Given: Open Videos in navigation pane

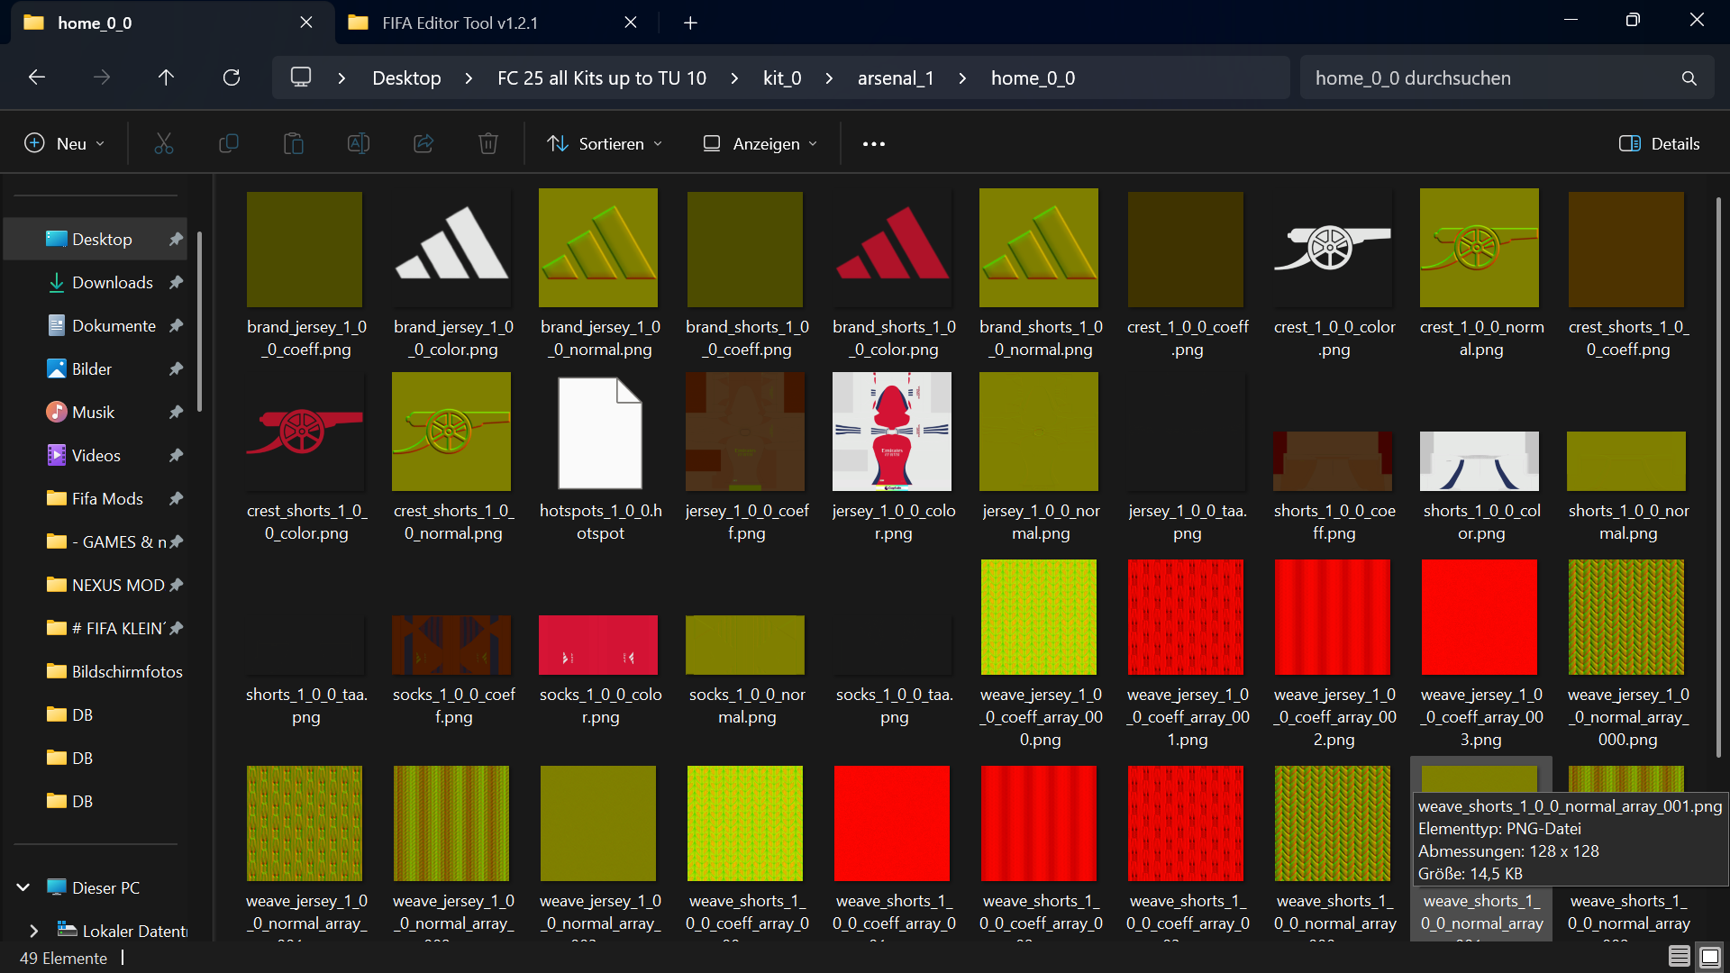Looking at the screenshot, I should tap(97, 456).
